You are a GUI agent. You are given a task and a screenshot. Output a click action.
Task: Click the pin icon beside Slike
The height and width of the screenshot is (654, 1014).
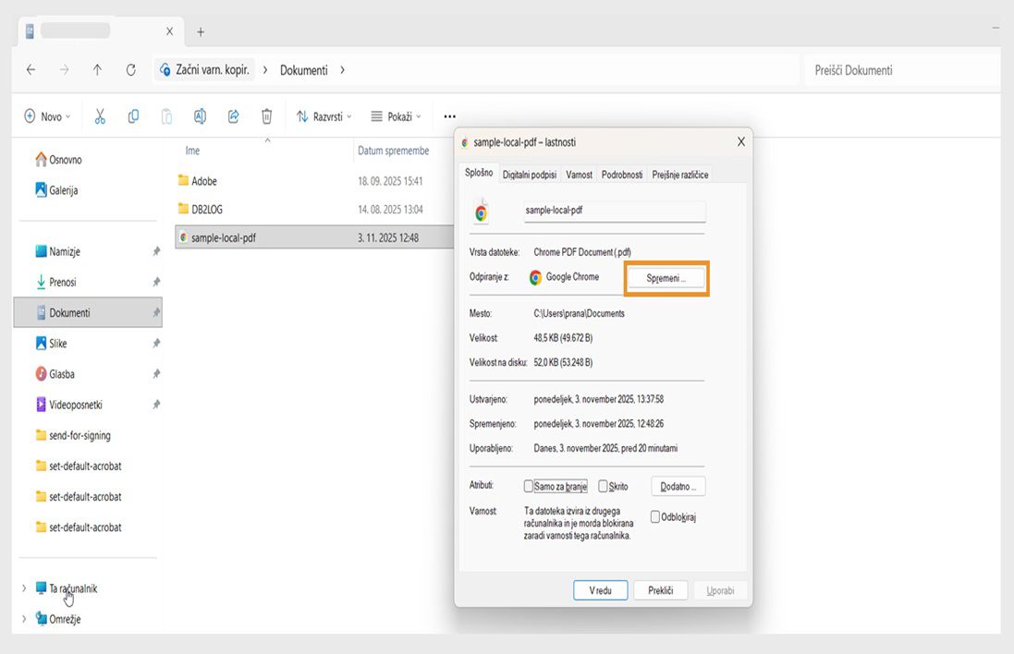pos(156,343)
